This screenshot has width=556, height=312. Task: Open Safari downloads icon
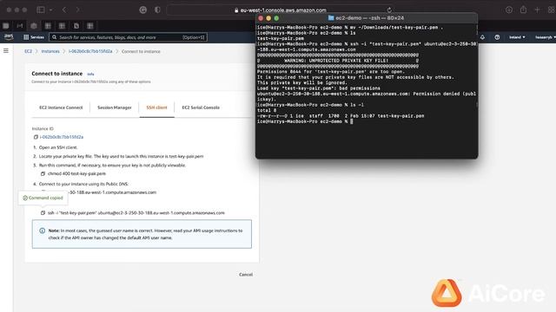[x=509, y=10]
